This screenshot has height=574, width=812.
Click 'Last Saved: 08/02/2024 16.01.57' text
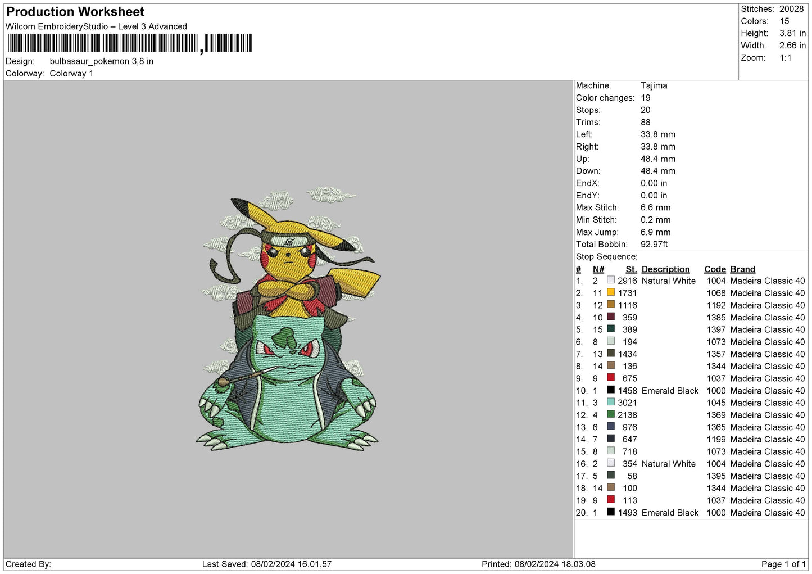[x=267, y=564]
